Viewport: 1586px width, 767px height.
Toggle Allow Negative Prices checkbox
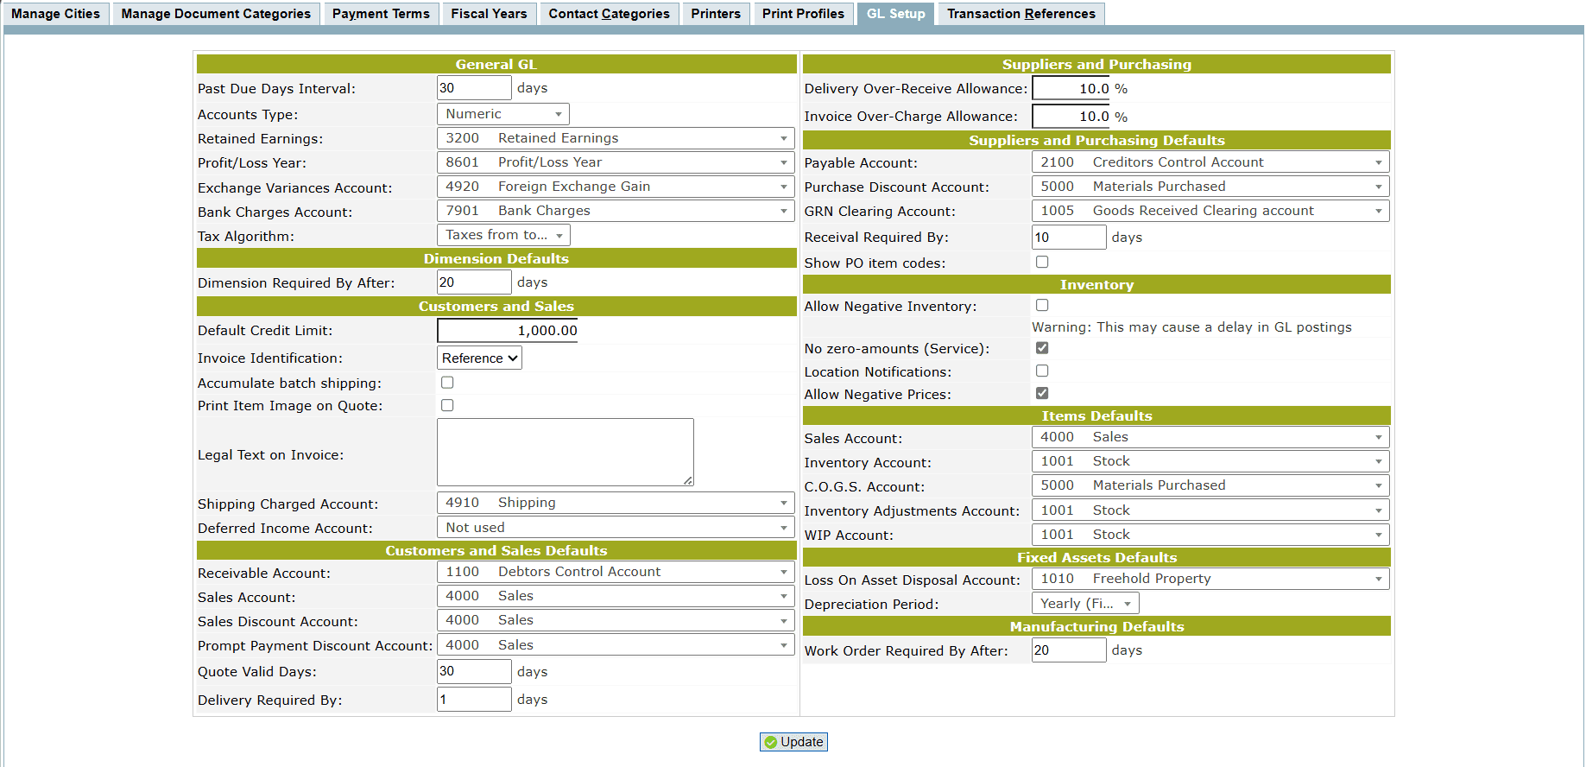coord(1042,393)
